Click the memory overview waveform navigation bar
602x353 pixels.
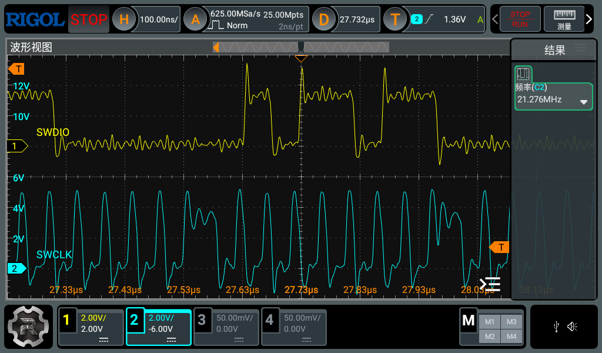click(x=301, y=47)
